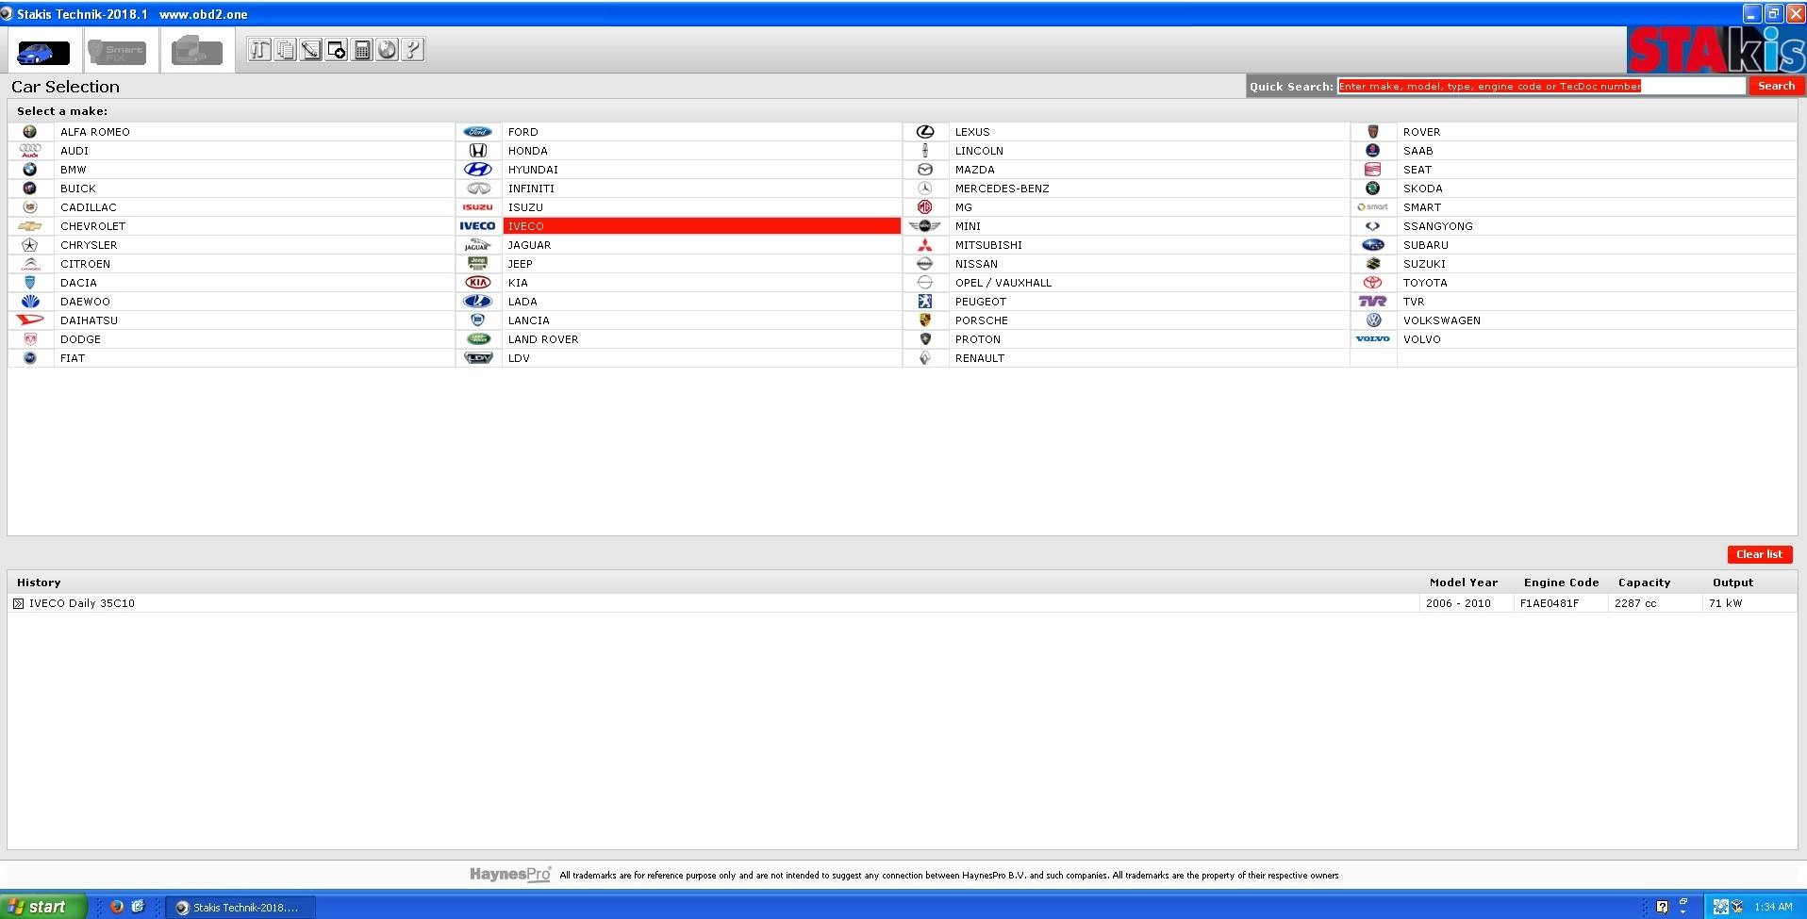Image resolution: width=1807 pixels, height=919 pixels.
Task: Click the Clear list button
Action: pos(1759,554)
